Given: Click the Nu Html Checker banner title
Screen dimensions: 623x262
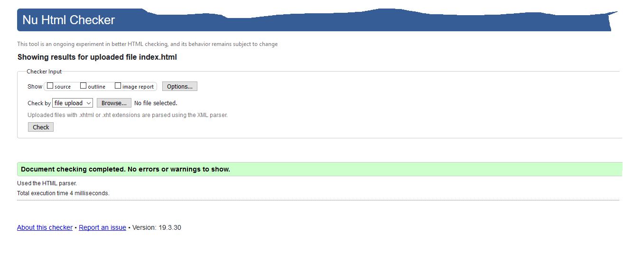Looking at the screenshot, I should pos(69,20).
